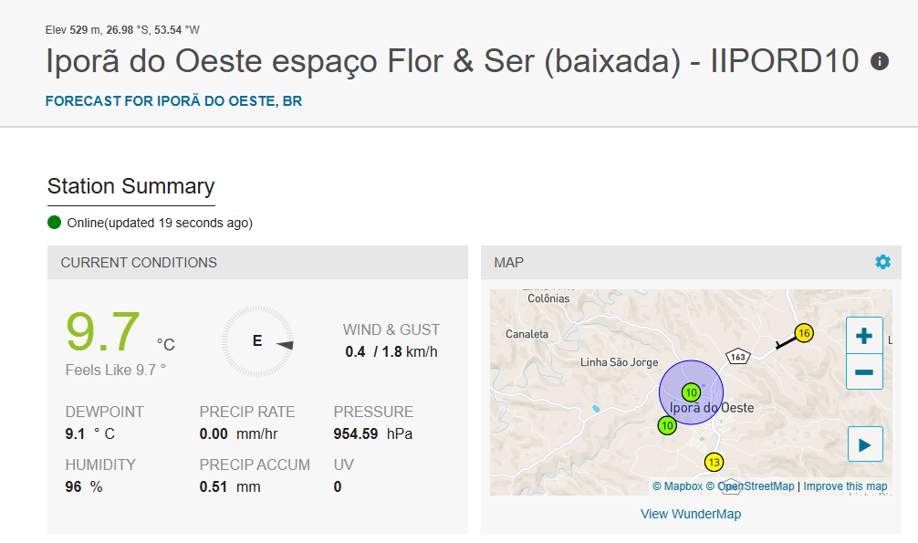The width and height of the screenshot is (918, 543).
Task: Click the route 163 shield on map
Action: tap(737, 356)
